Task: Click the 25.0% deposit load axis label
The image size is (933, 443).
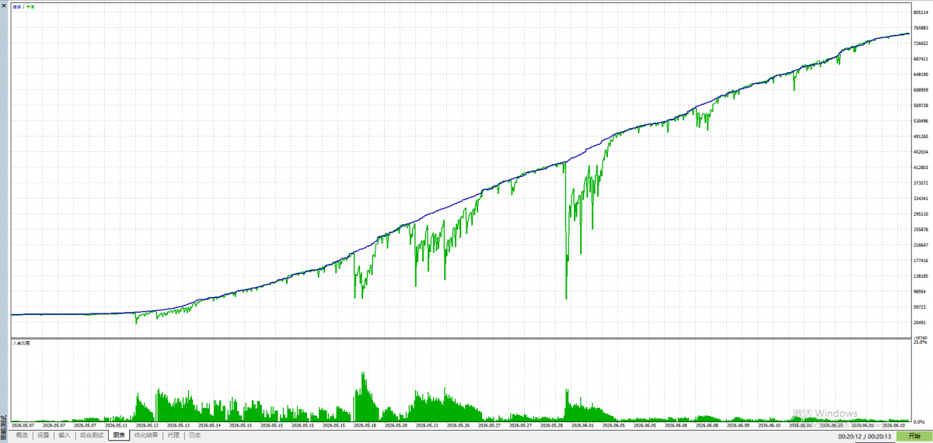Action: click(921, 342)
